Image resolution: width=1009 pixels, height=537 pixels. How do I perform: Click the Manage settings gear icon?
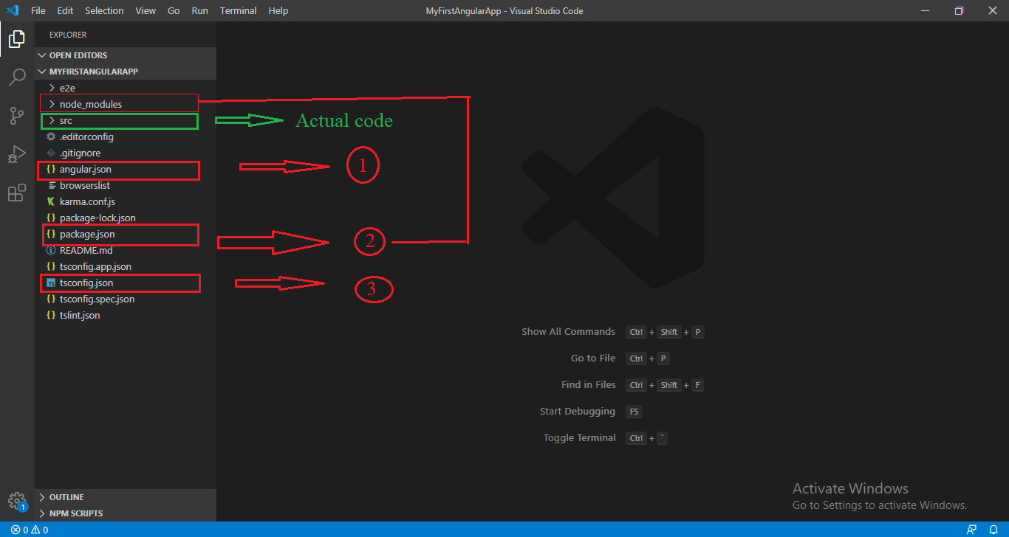(16, 499)
